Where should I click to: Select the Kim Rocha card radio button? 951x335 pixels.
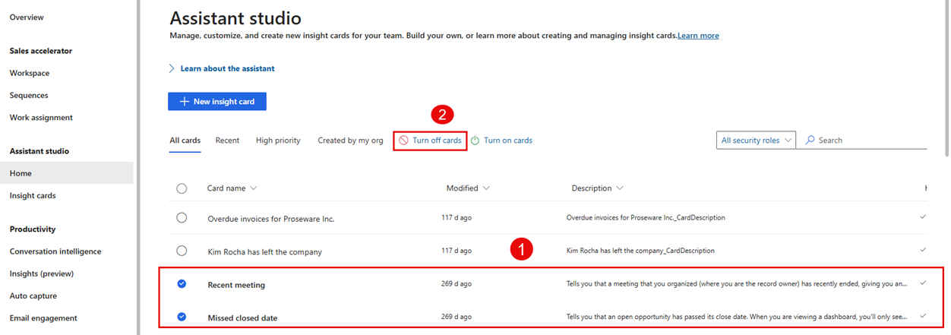point(182,251)
